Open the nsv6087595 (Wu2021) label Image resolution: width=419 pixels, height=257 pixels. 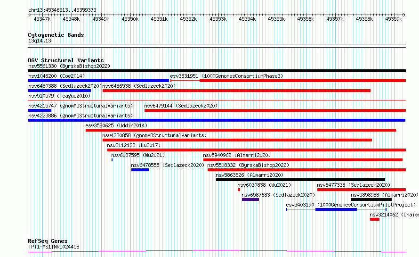click(x=138, y=155)
